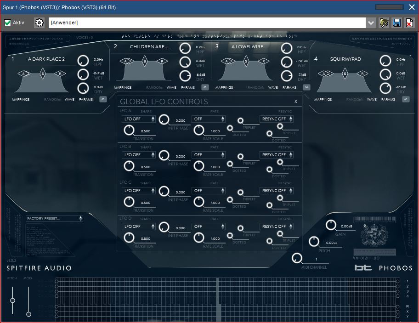
Task: Click the R envelope handle in slot 4
Action: 362,74
